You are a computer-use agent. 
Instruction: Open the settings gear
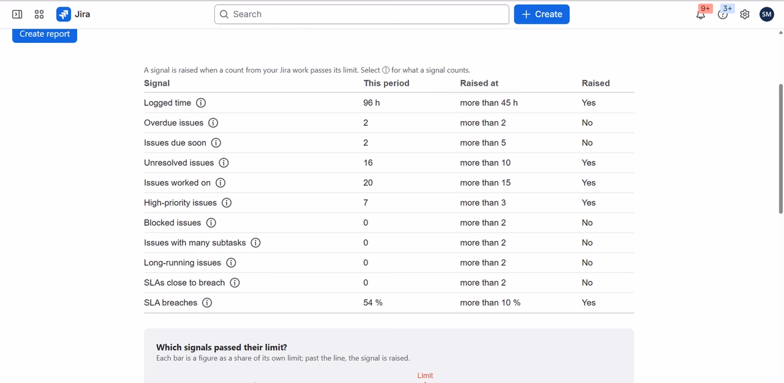click(x=745, y=14)
